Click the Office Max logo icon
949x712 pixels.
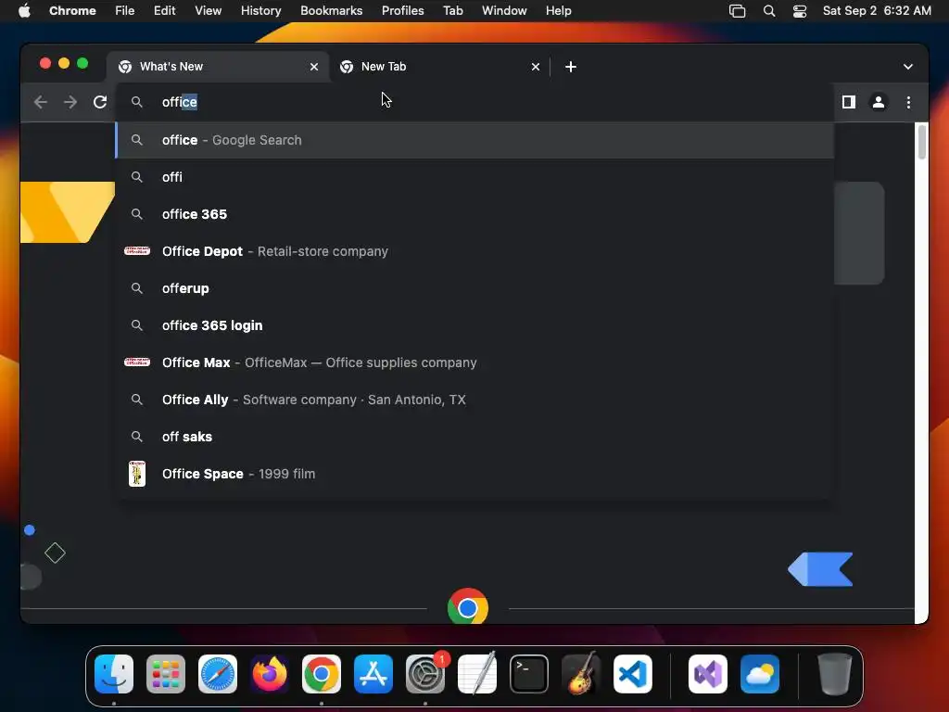[x=137, y=362]
